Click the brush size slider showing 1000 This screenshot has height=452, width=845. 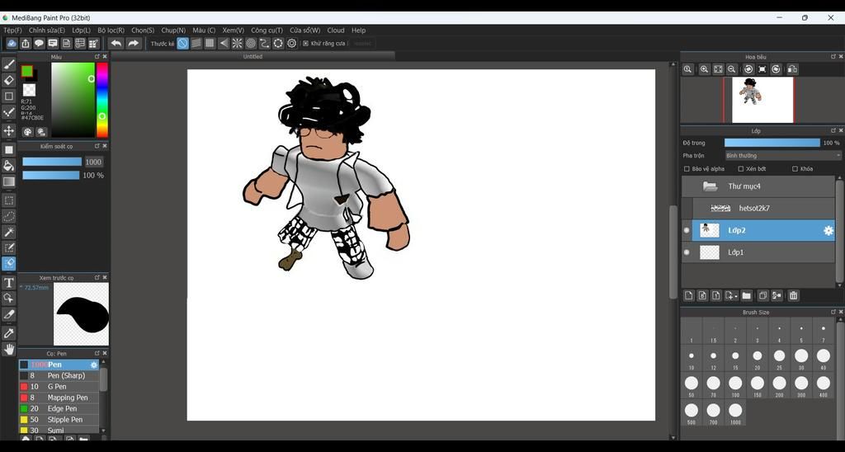click(52, 162)
